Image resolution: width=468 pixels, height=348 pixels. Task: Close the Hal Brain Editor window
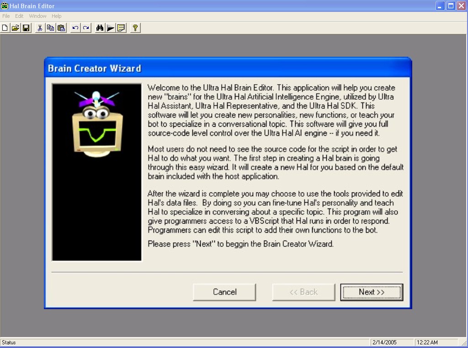coord(462,5)
